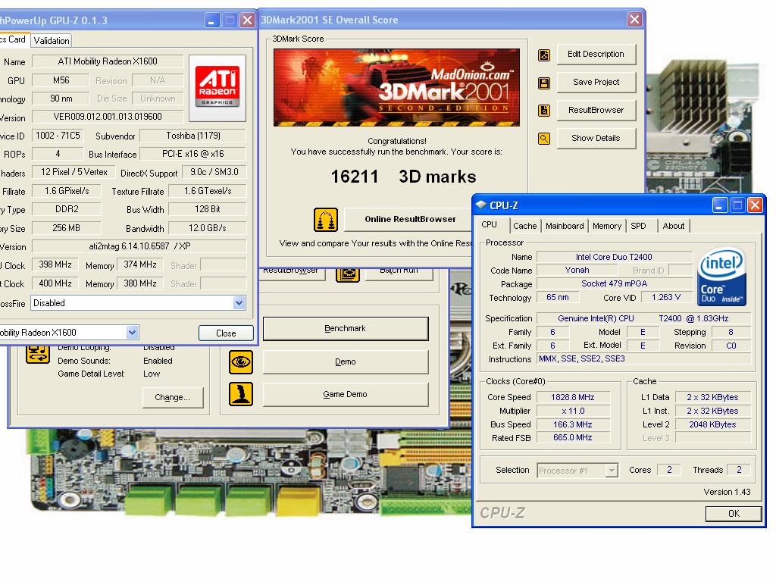Open the Cache tab in CPU-Z

pos(524,226)
